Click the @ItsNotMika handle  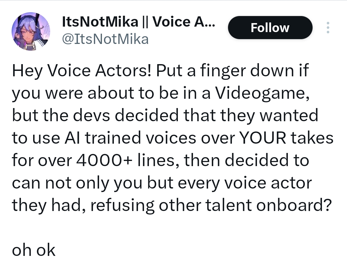pyautogui.click(x=105, y=39)
